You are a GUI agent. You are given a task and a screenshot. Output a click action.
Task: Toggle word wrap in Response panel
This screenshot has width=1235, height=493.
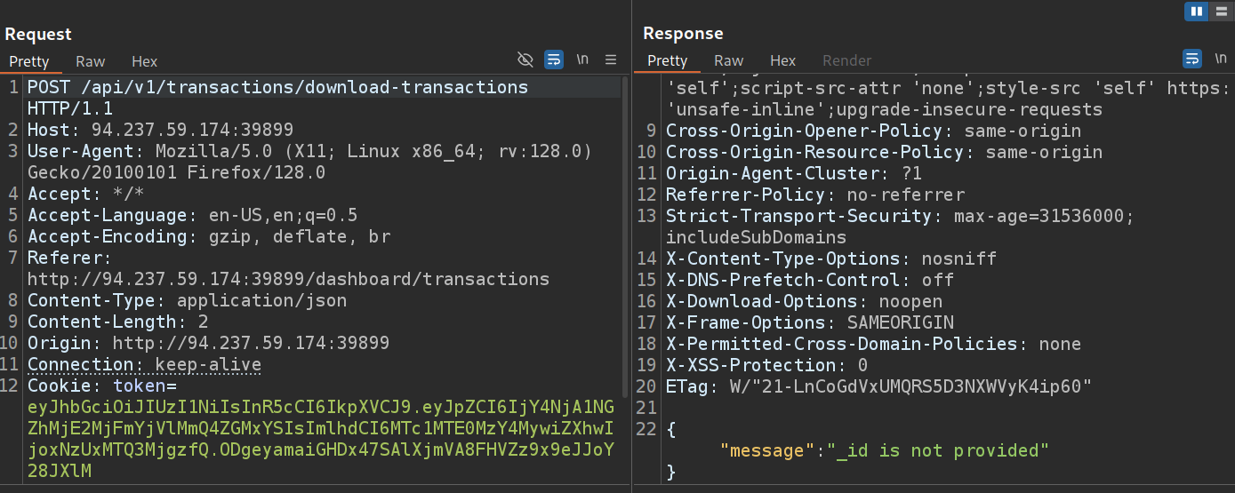[1192, 60]
